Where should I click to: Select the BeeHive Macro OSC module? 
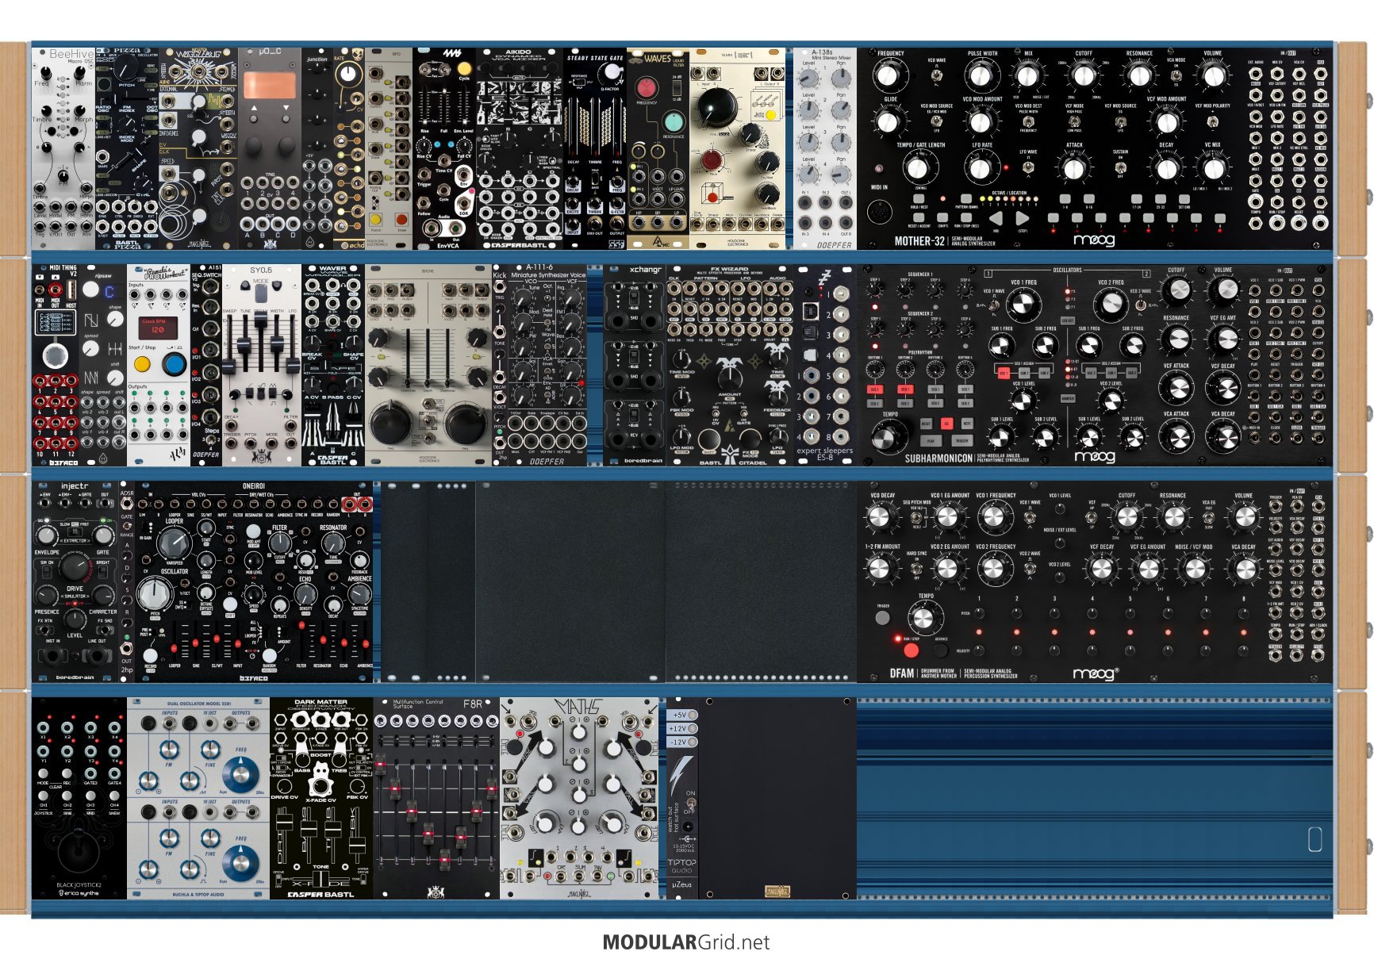point(63,148)
